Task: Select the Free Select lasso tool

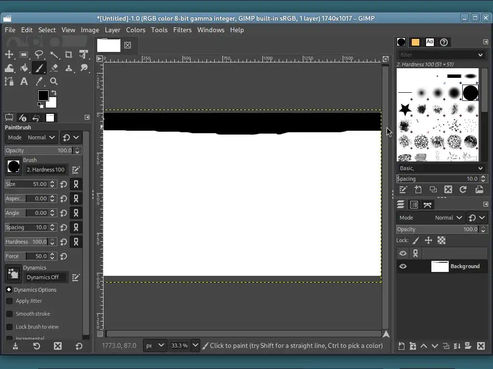Action: (39, 54)
